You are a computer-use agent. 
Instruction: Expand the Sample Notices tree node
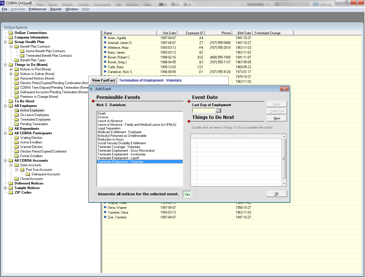point(5,188)
